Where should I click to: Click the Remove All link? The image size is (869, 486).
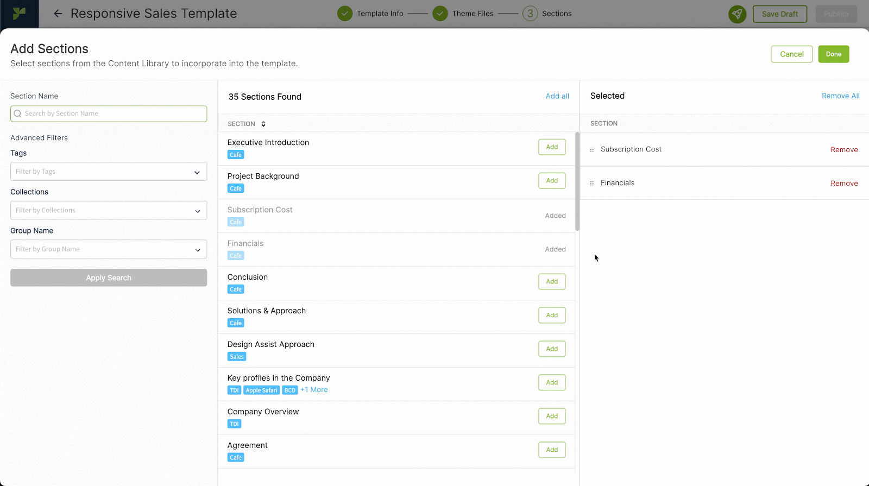point(840,96)
